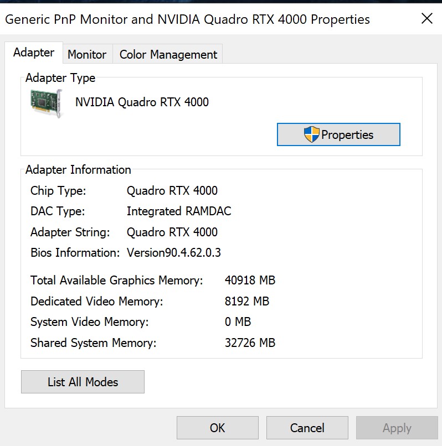442x446 pixels.
Task: Cancel the properties dialog
Action: [x=307, y=428]
